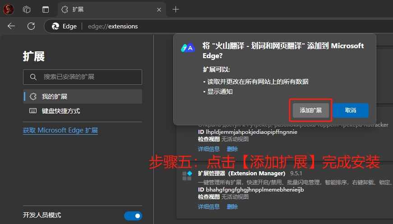Image resolution: width=393 pixels, height=224 pixels.
Task: Click 添加扩展 button in dialog
Action: 311,110
